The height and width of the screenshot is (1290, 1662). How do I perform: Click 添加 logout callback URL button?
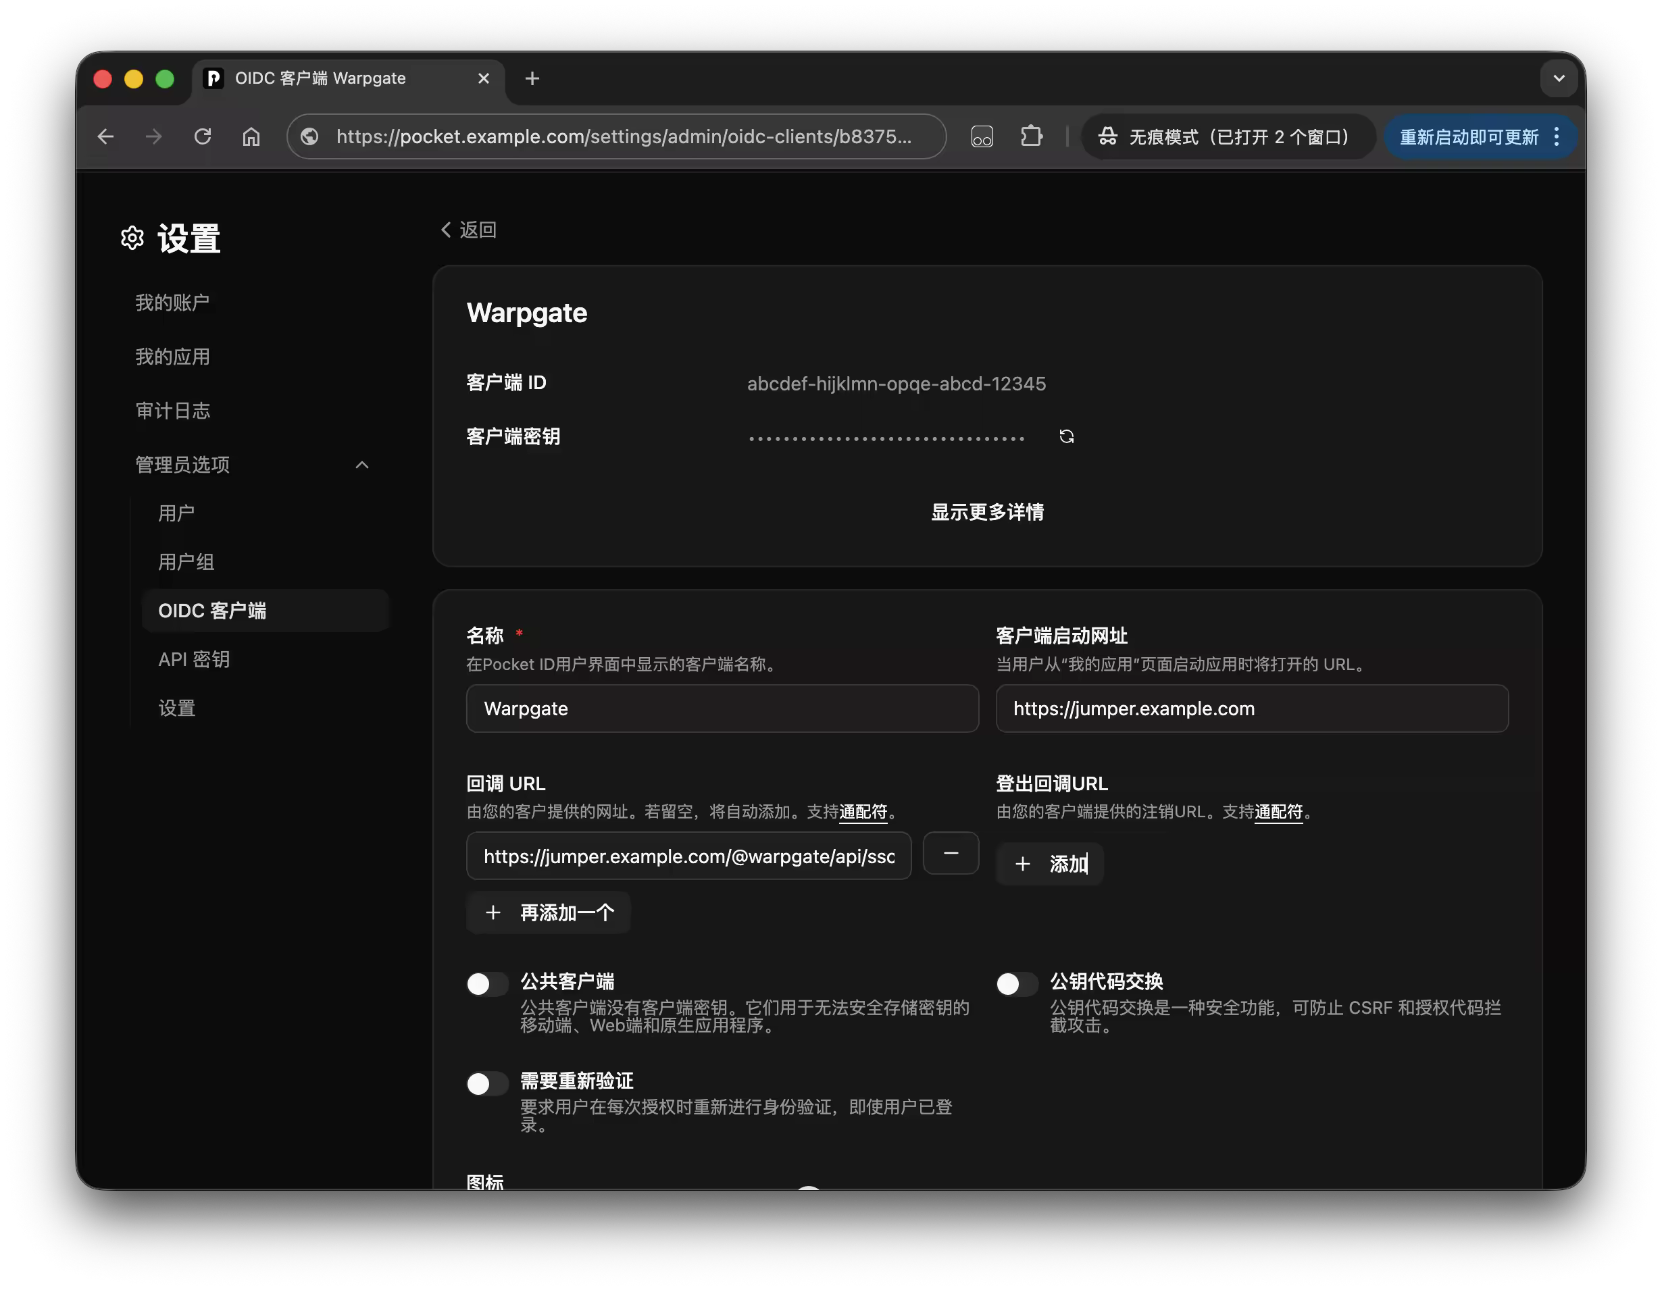point(1050,863)
